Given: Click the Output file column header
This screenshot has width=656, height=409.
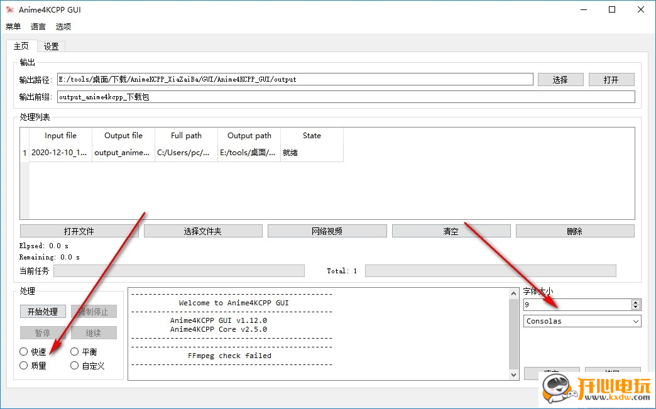Looking at the screenshot, I should point(123,136).
